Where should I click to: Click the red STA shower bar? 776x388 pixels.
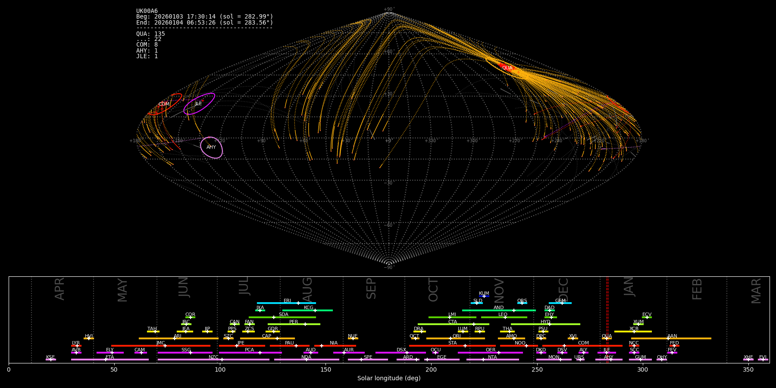[x=452, y=346]
